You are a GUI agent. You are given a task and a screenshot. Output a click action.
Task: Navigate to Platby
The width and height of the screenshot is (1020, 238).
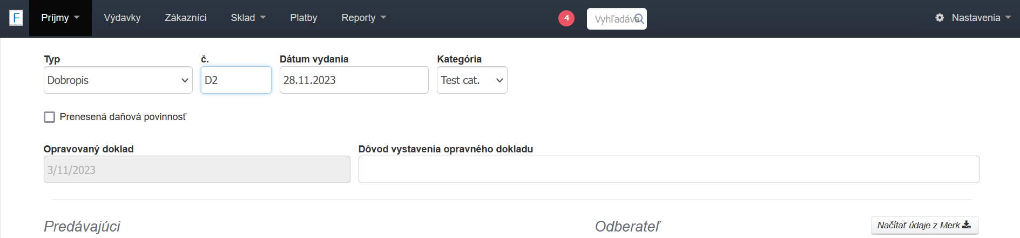[303, 18]
